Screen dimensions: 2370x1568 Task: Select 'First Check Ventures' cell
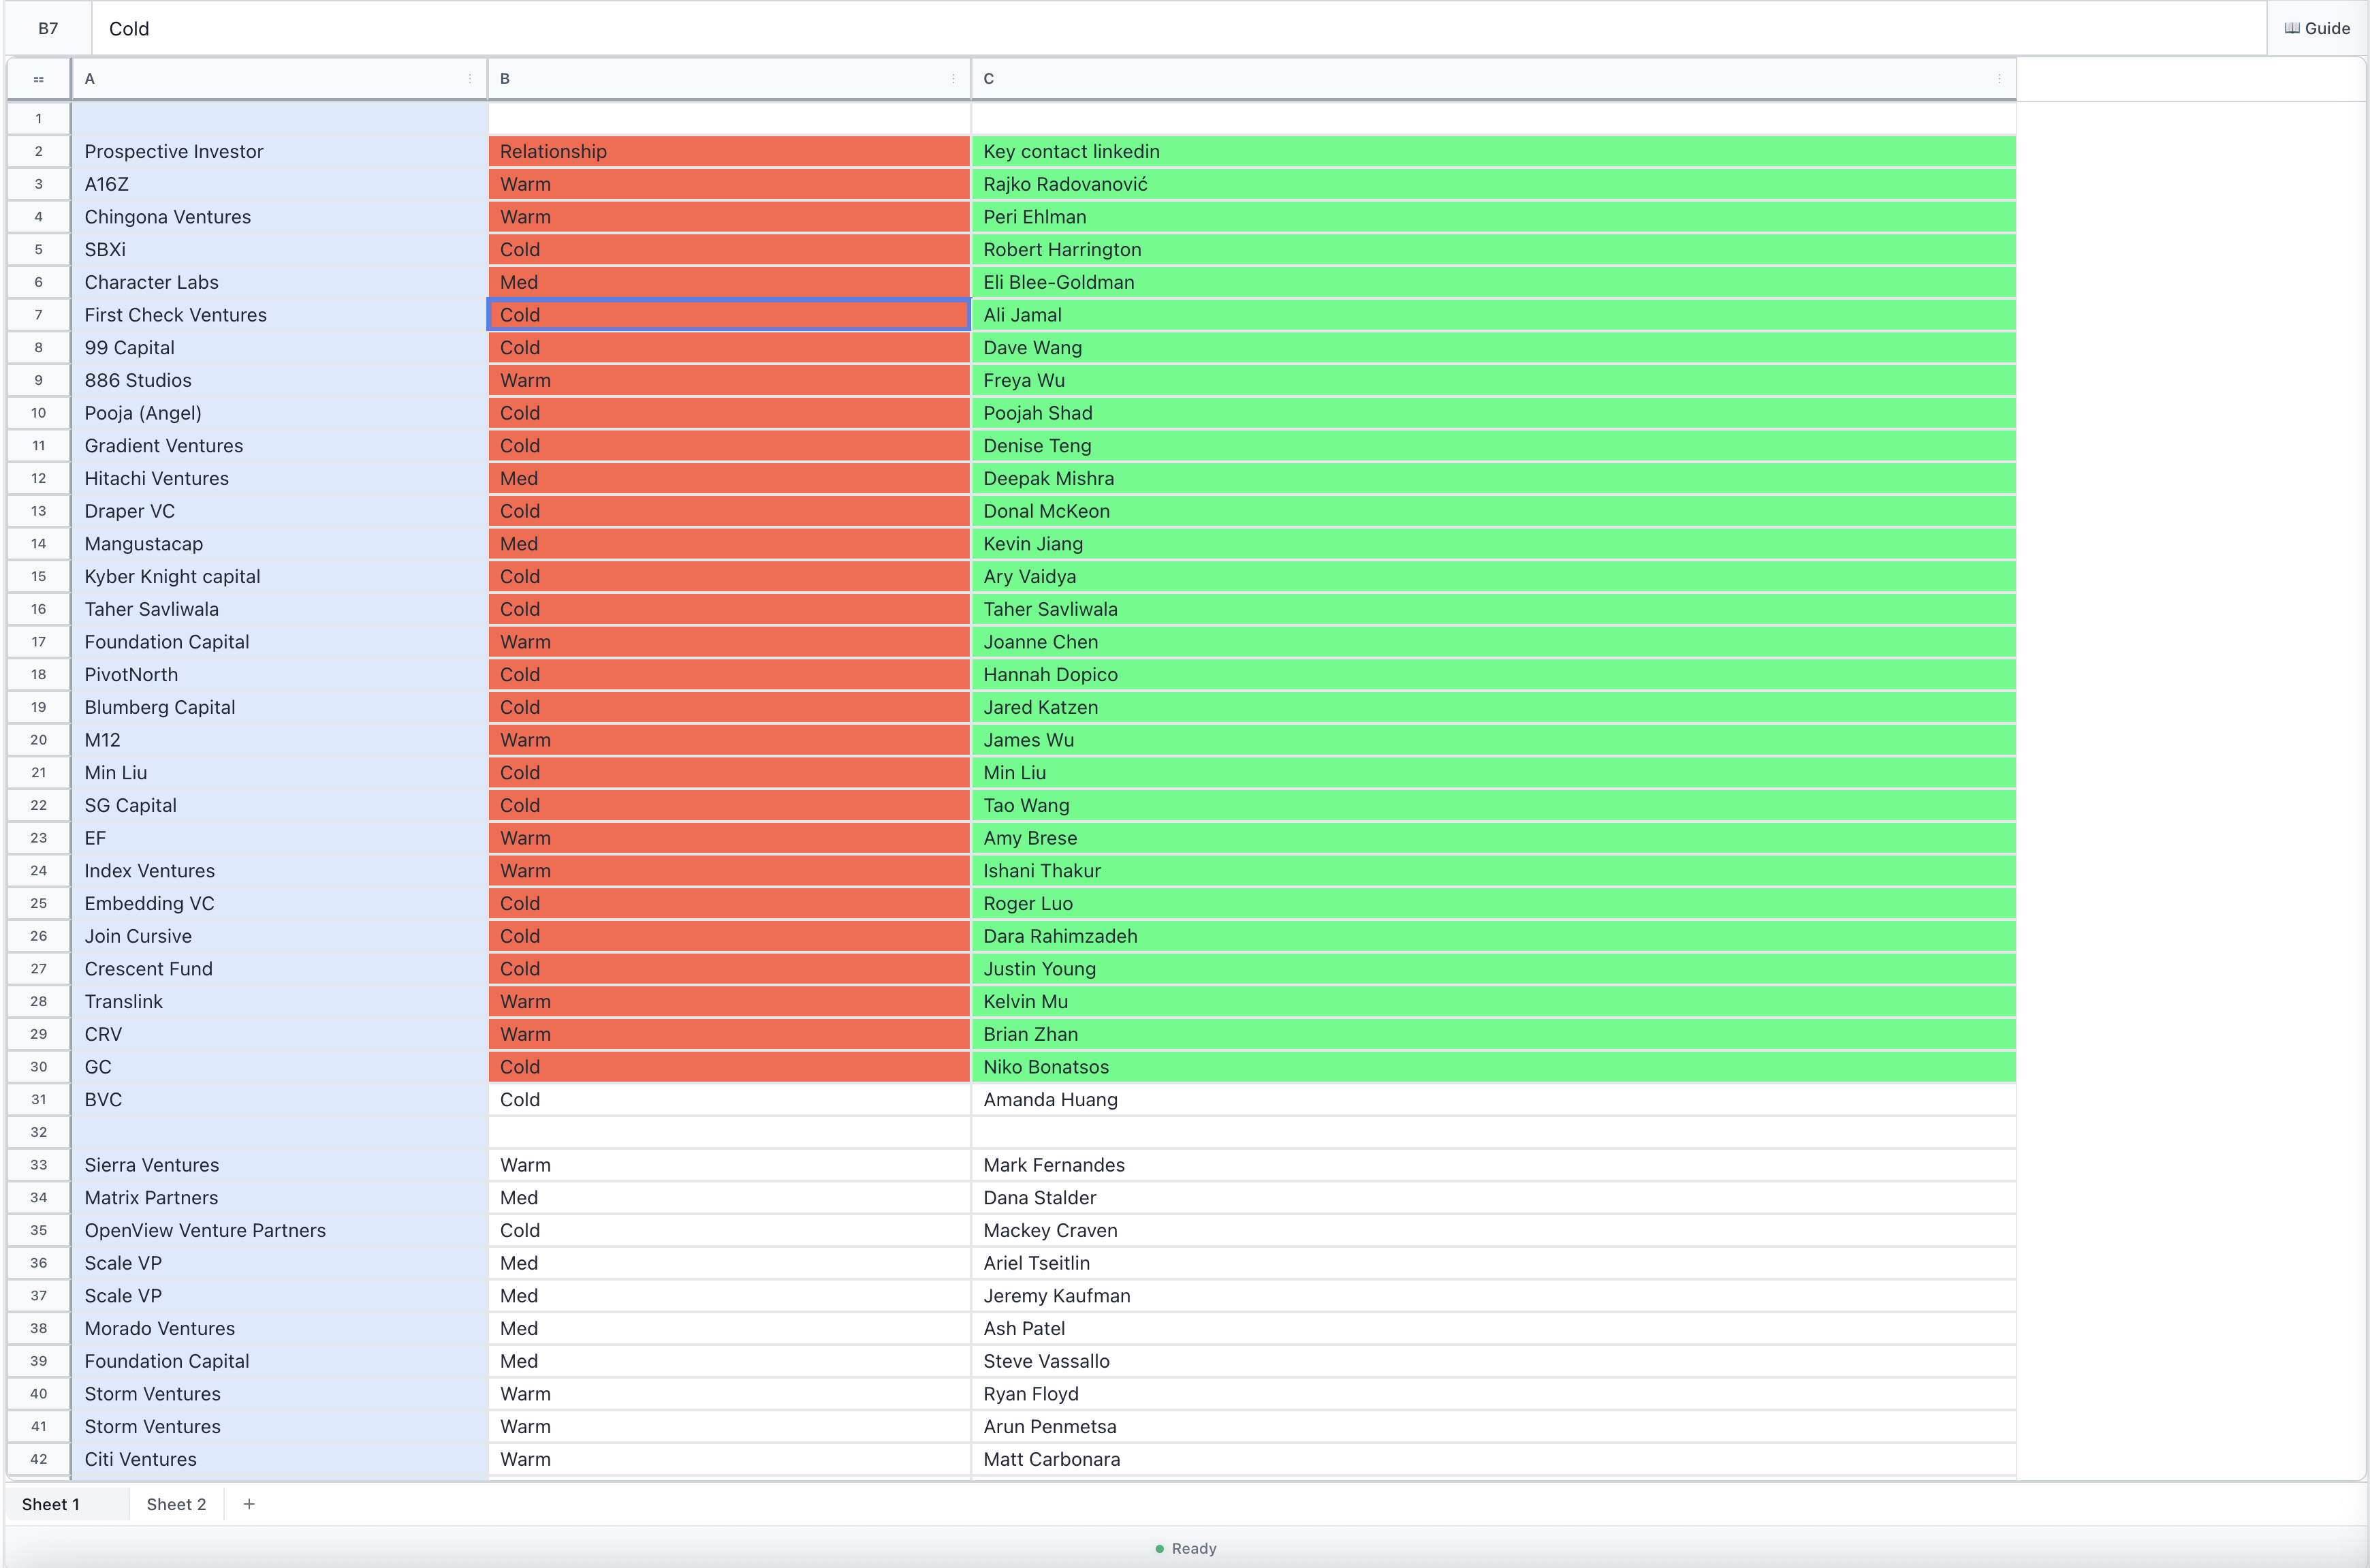280,315
